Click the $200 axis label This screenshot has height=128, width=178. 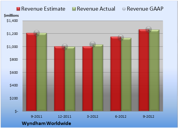click(x=14, y=98)
